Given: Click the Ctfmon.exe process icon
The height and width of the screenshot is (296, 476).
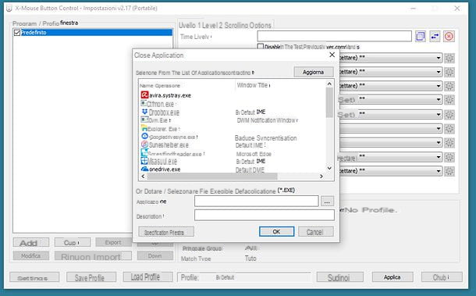Looking at the screenshot, I should point(144,104).
